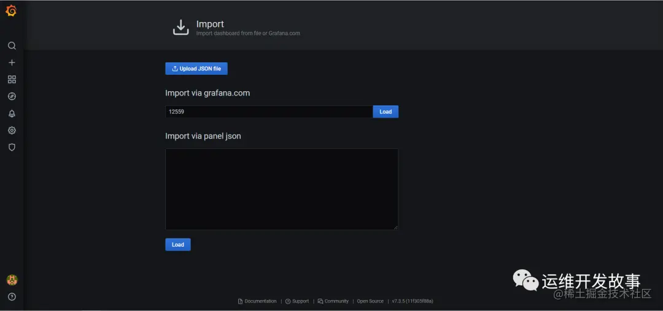Screen dimensions: 663x311
Task: Focus the Import via panel json textarea
Action: pos(282,189)
